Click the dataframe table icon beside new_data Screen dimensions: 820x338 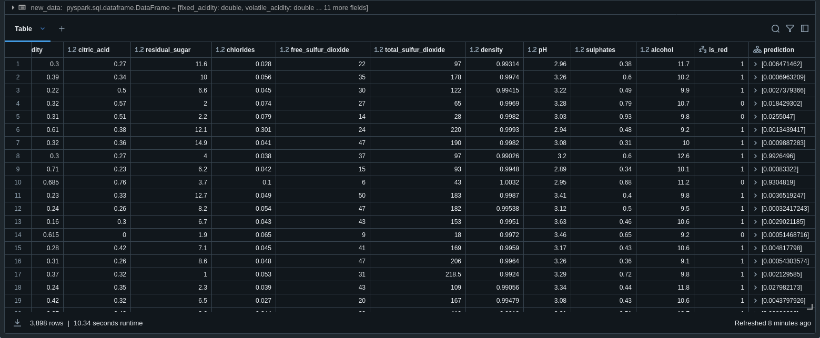click(22, 8)
